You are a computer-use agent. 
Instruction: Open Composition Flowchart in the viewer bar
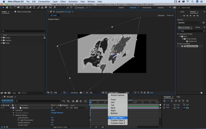pos(145,93)
